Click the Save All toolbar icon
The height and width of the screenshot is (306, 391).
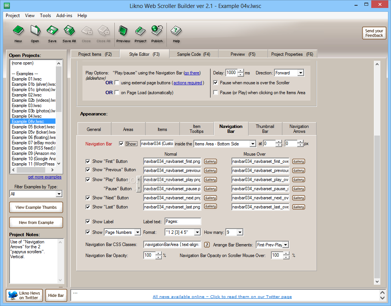69,31
